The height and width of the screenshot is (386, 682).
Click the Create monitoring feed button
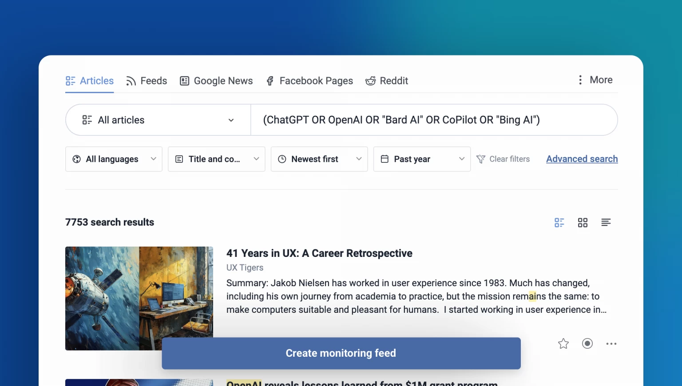tap(341, 353)
